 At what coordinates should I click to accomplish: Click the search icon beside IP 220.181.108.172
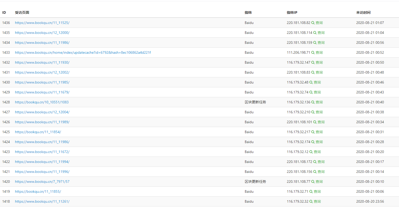coord(315,162)
